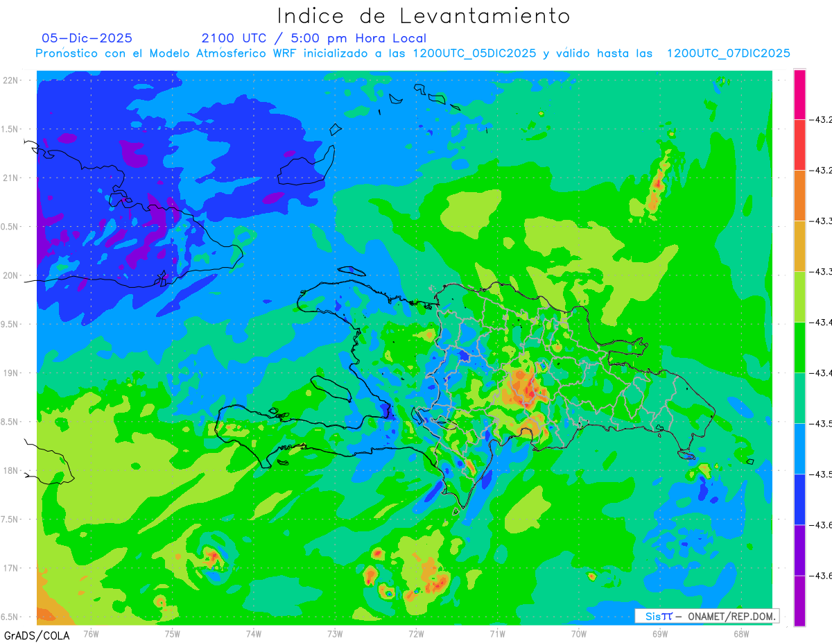Click the '70W' longitude label
The width and height of the screenshot is (832, 643).
click(x=579, y=633)
